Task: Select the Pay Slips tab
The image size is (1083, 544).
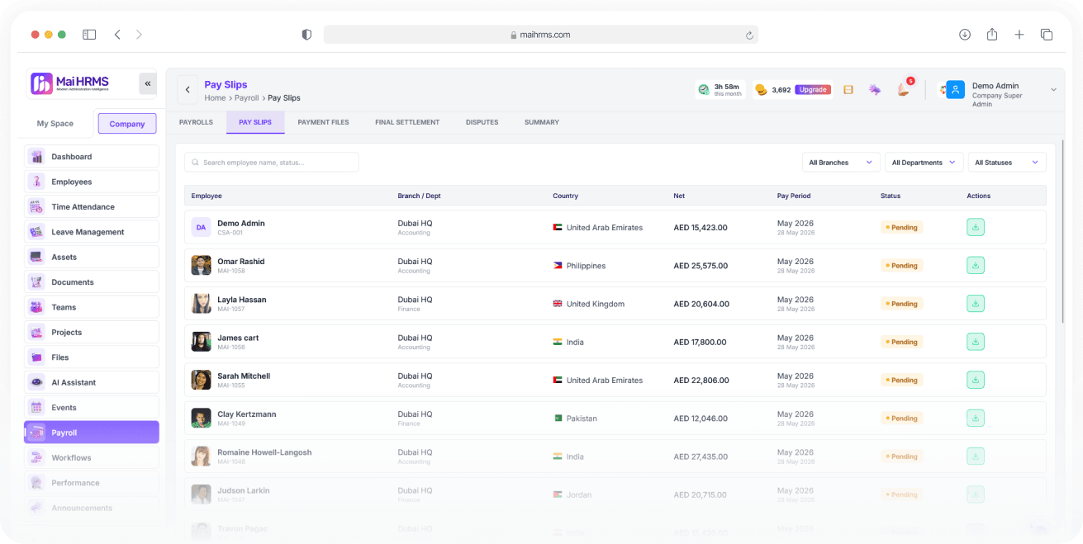Action: [x=255, y=122]
